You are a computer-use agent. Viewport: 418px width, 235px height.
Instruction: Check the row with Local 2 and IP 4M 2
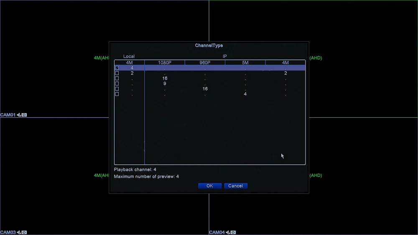117,73
